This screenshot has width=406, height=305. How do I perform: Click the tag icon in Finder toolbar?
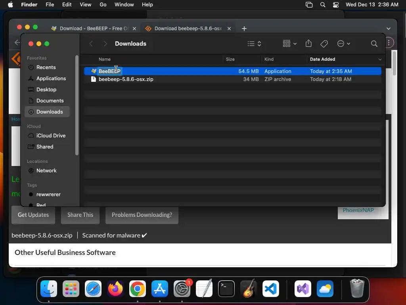click(324, 44)
